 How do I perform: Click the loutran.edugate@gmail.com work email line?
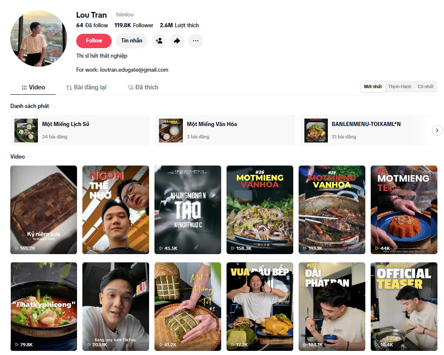[x=122, y=70]
